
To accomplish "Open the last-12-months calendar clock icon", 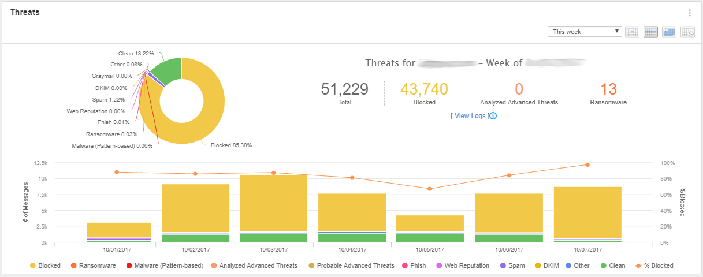I will (x=687, y=32).
